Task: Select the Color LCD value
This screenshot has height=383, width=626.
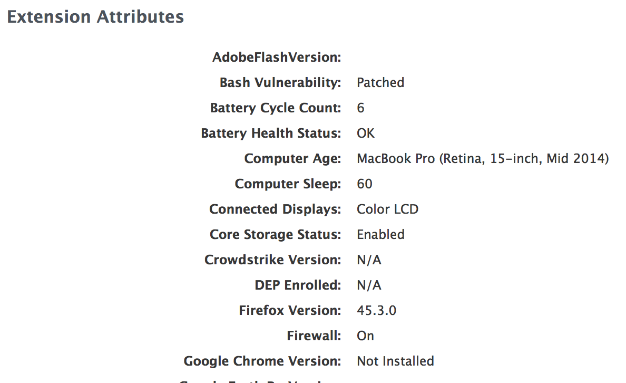Action: pyautogui.click(x=387, y=209)
